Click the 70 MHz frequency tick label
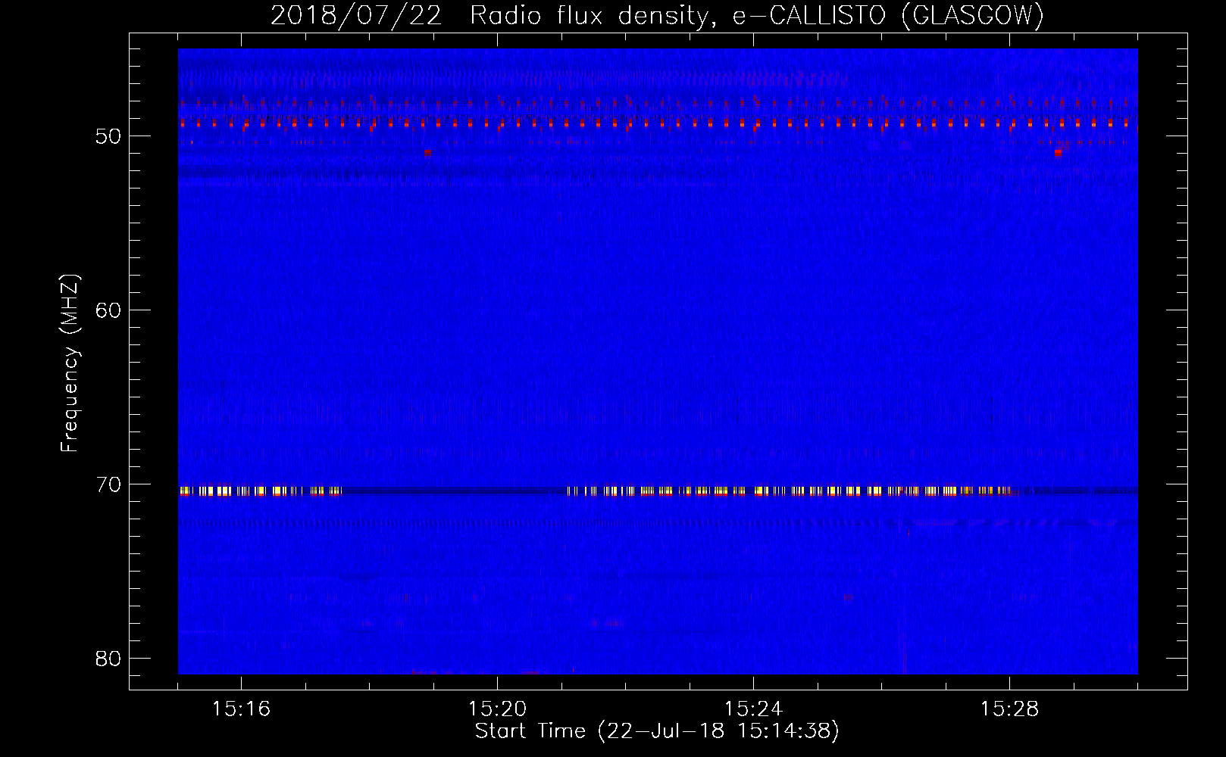 [x=108, y=484]
